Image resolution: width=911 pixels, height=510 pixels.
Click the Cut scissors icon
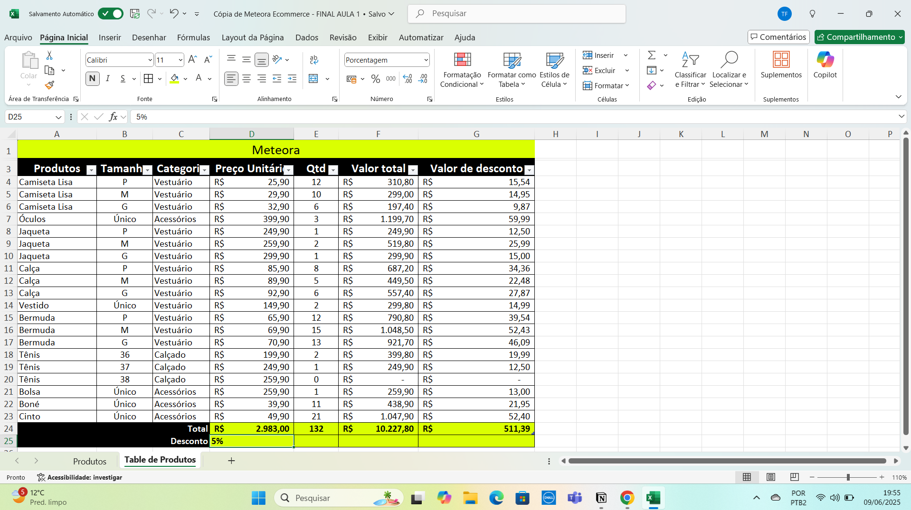pos(49,56)
